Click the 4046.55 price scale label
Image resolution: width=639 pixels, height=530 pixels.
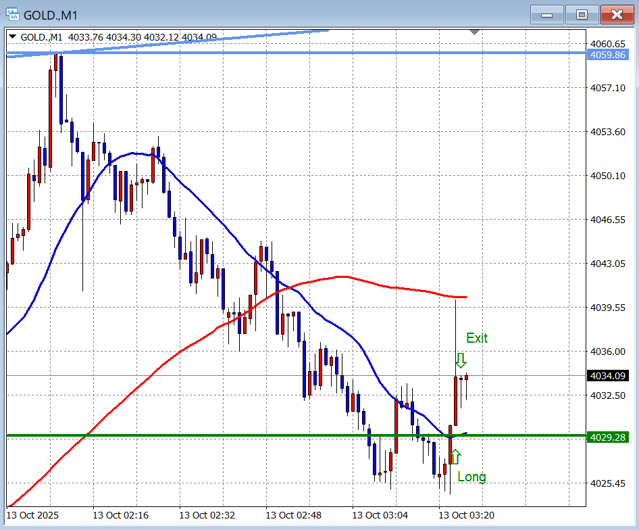tap(607, 220)
